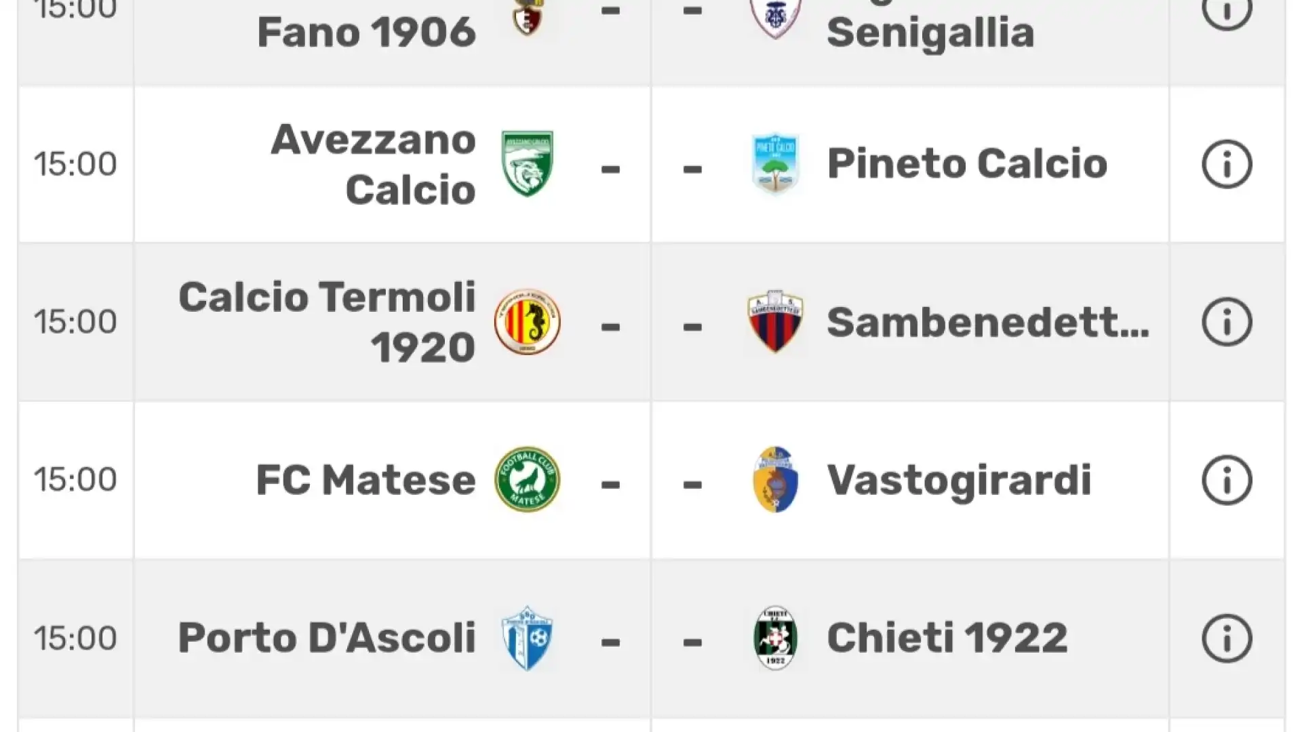Screen dimensions: 1302x732
Task: Click the Porto D'Ascoli blue crest
Action: coord(527,638)
